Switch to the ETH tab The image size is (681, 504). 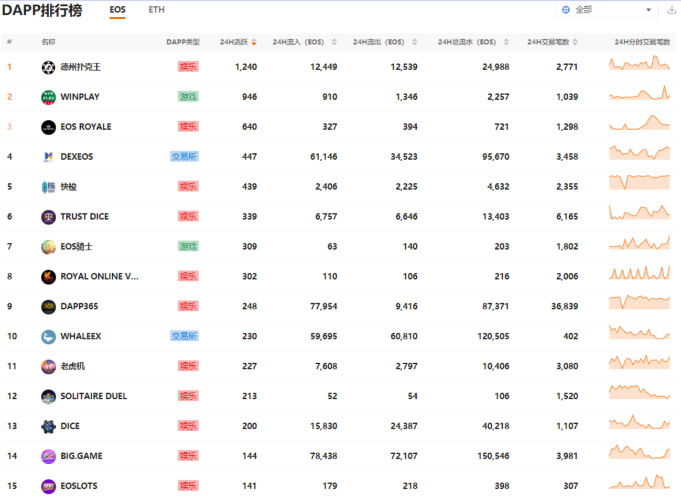156,9
